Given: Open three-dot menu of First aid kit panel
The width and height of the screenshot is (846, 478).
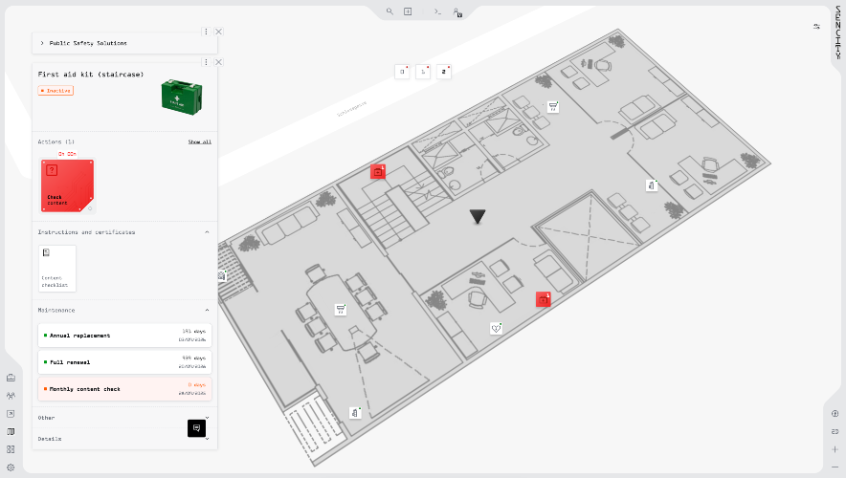Looking at the screenshot, I should click(206, 62).
